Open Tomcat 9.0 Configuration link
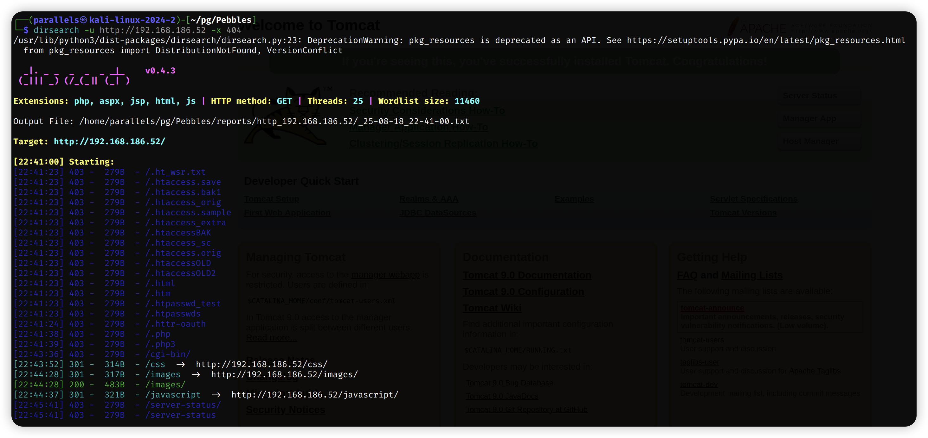 tap(523, 292)
